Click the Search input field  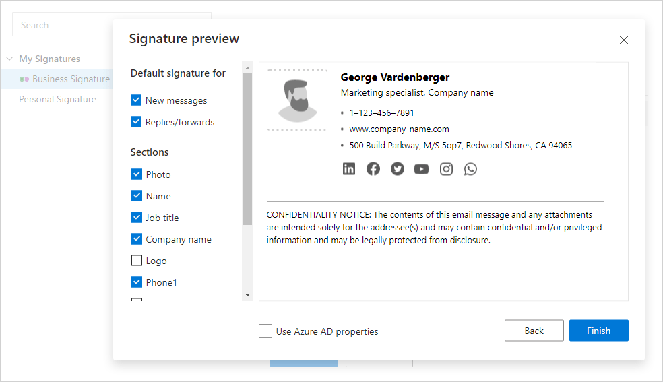[x=63, y=25]
